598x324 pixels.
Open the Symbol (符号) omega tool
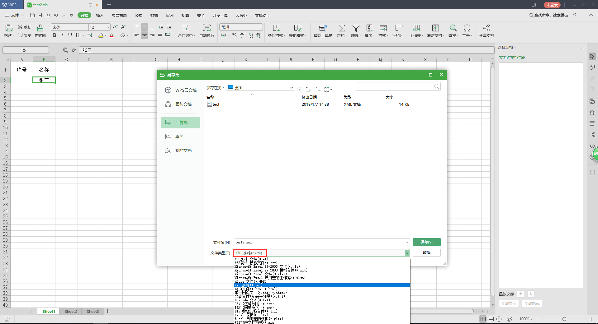pyautogui.click(x=467, y=31)
